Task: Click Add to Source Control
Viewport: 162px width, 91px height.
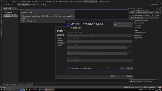Action: pyautogui.click(x=132, y=87)
